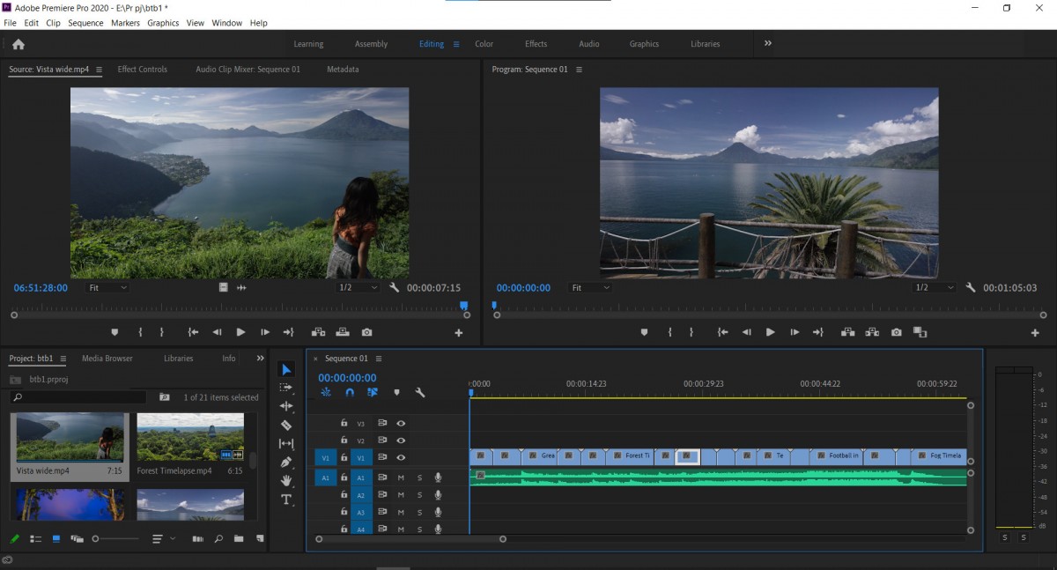
Task: Select the Track Select Forward tool
Action: point(286,388)
